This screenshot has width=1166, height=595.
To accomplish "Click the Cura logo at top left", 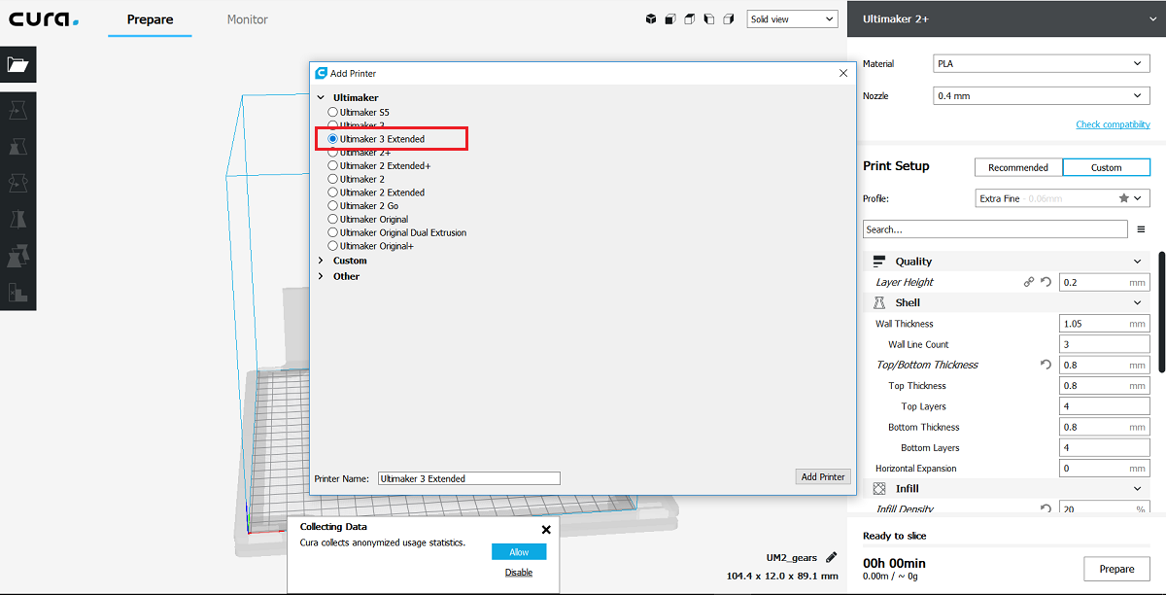I will (x=45, y=19).
